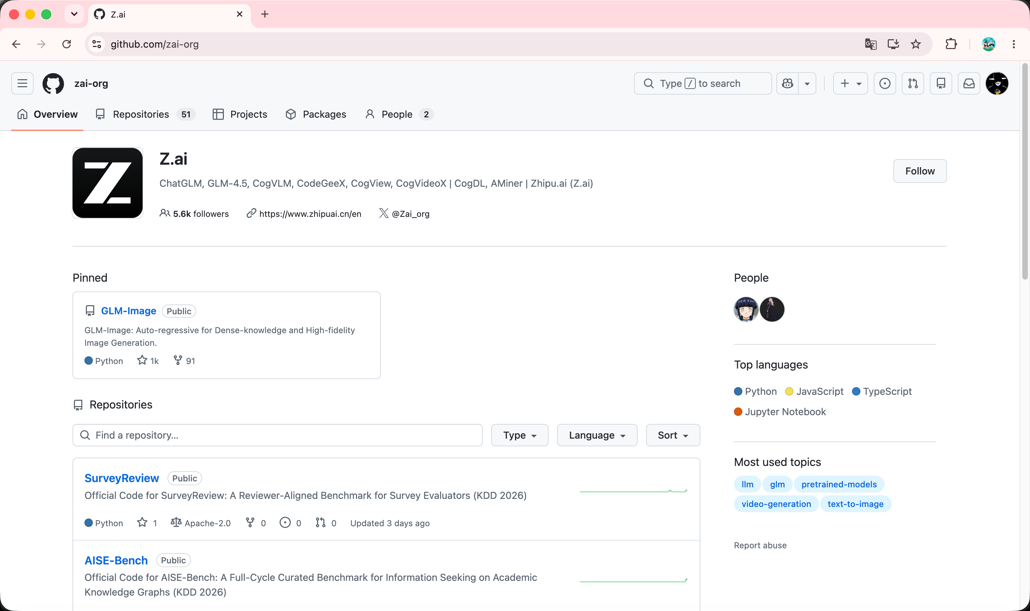Switch to the Projects tab

[x=240, y=115]
